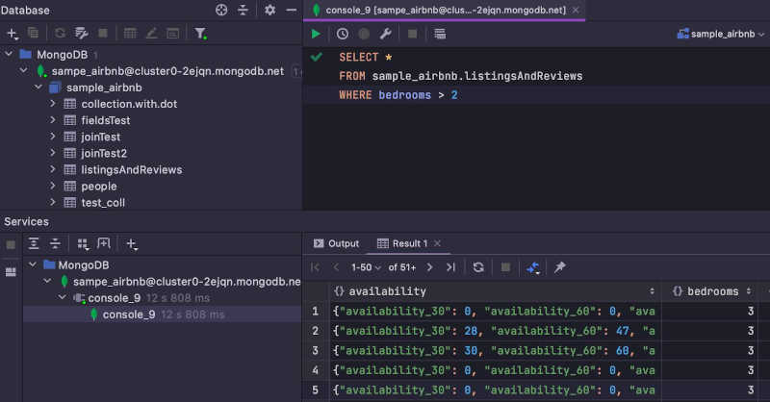Expand the listingsAndReviews collection node
Image resolution: width=770 pixels, height=402 pixels.
click(x=53, y=169)
